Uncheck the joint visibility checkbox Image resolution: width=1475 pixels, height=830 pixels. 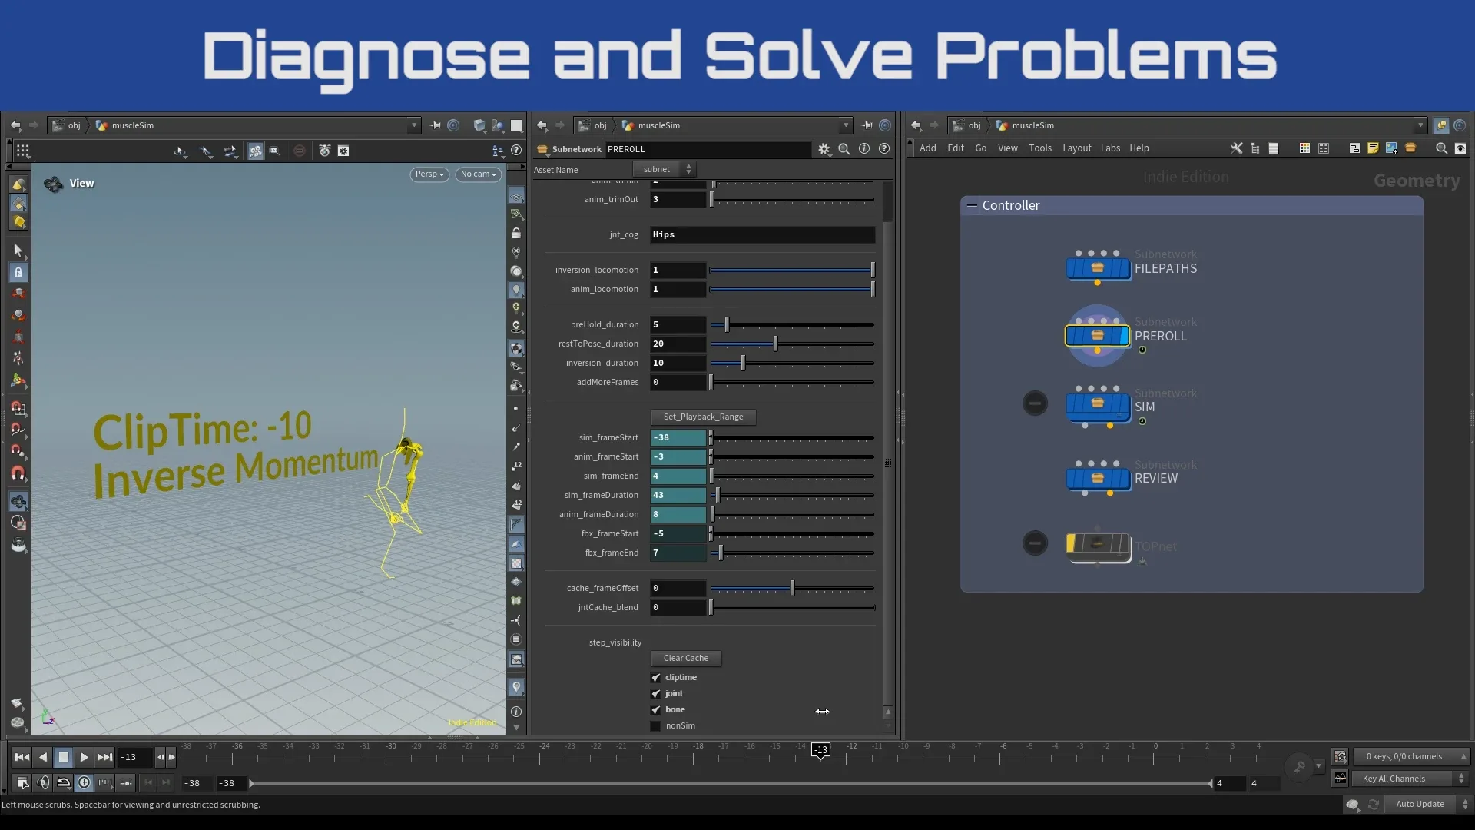coord(655,693)
